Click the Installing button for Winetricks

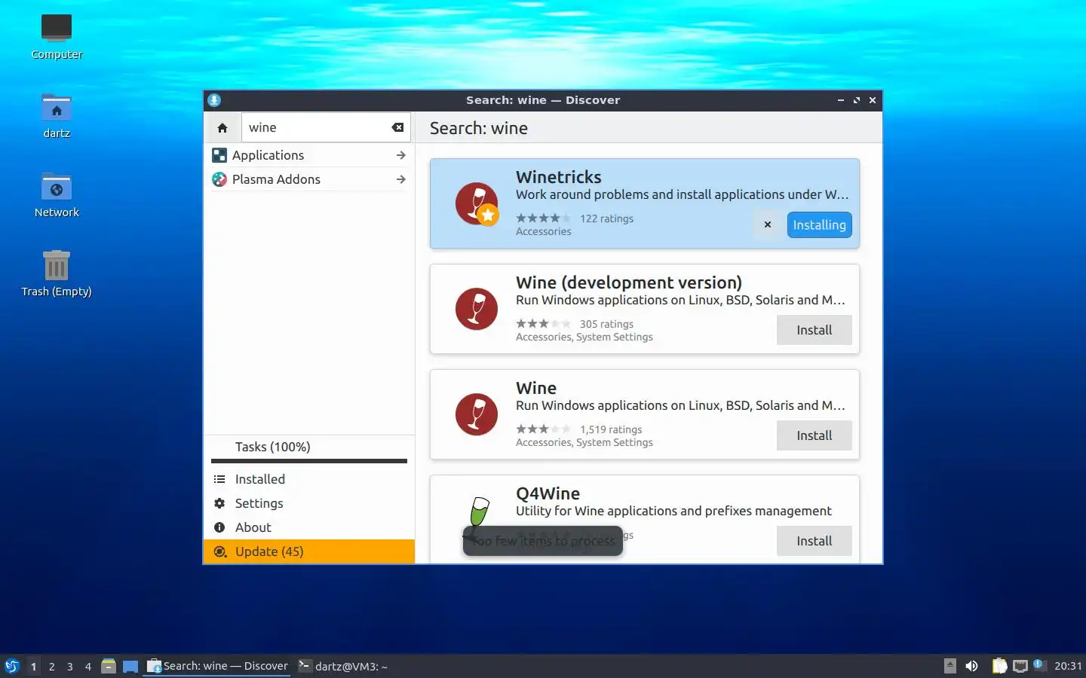[819, 224]
